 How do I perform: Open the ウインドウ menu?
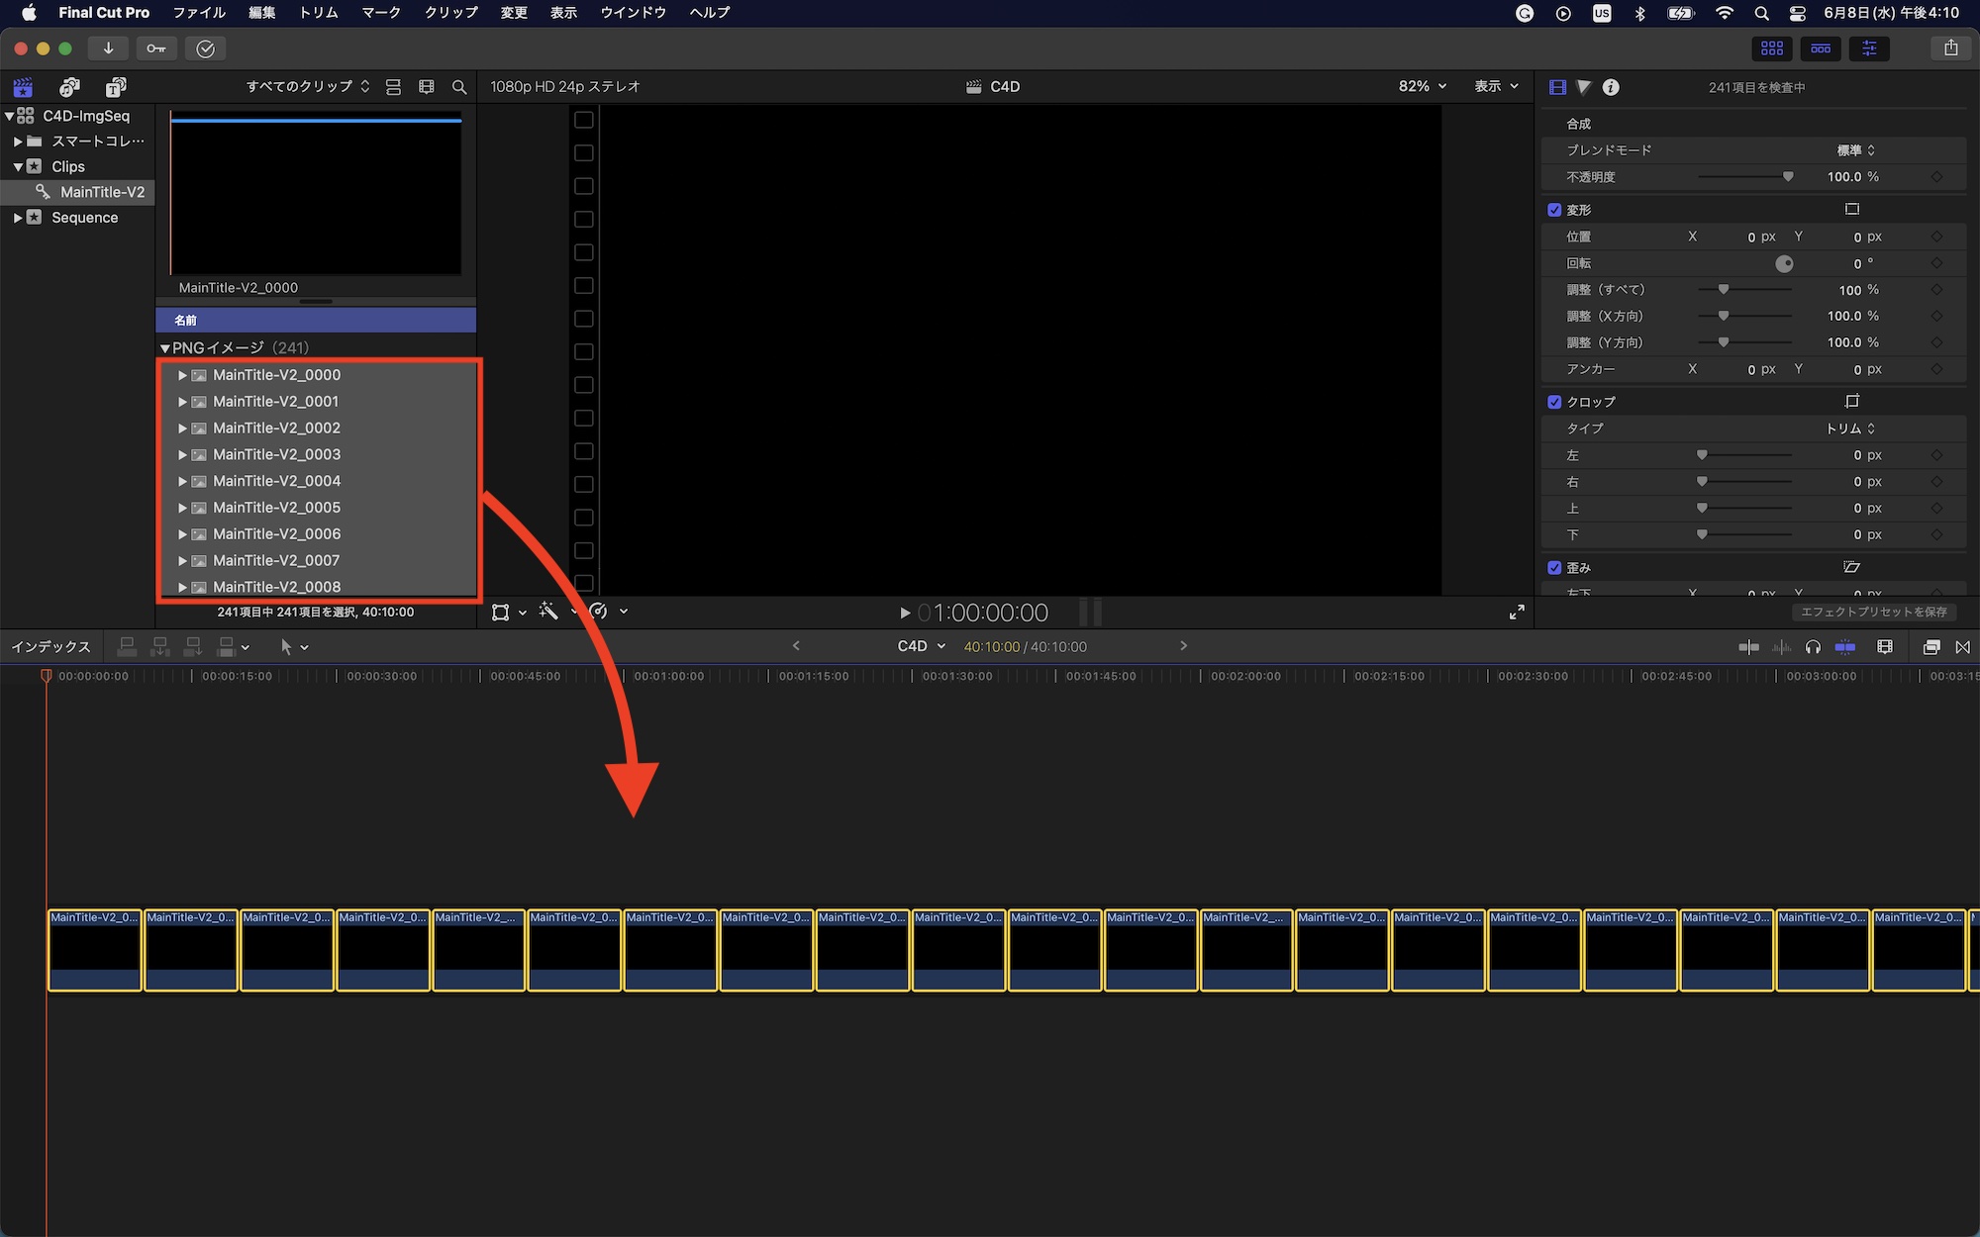pyautogui.click(x=633, y=13)
